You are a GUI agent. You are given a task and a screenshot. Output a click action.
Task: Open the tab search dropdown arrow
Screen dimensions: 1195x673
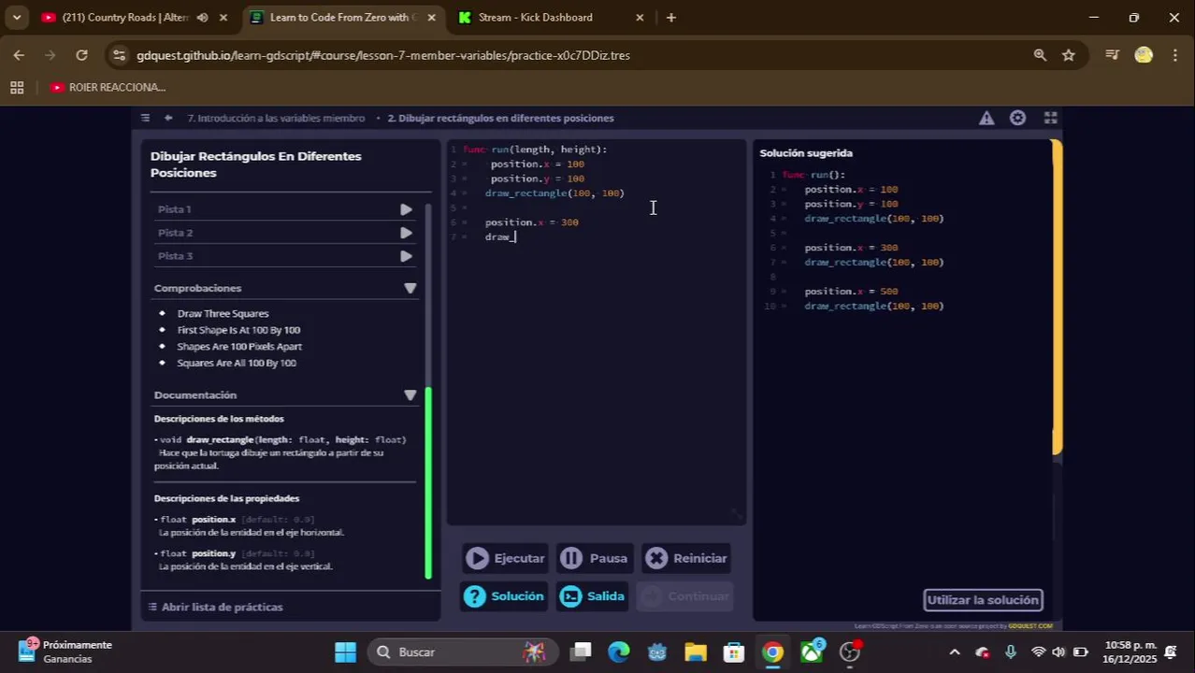(16, 17)
